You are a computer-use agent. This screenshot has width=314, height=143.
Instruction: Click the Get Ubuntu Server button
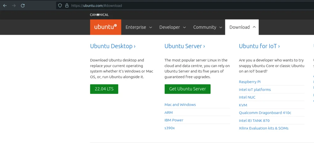click(187, 89)
